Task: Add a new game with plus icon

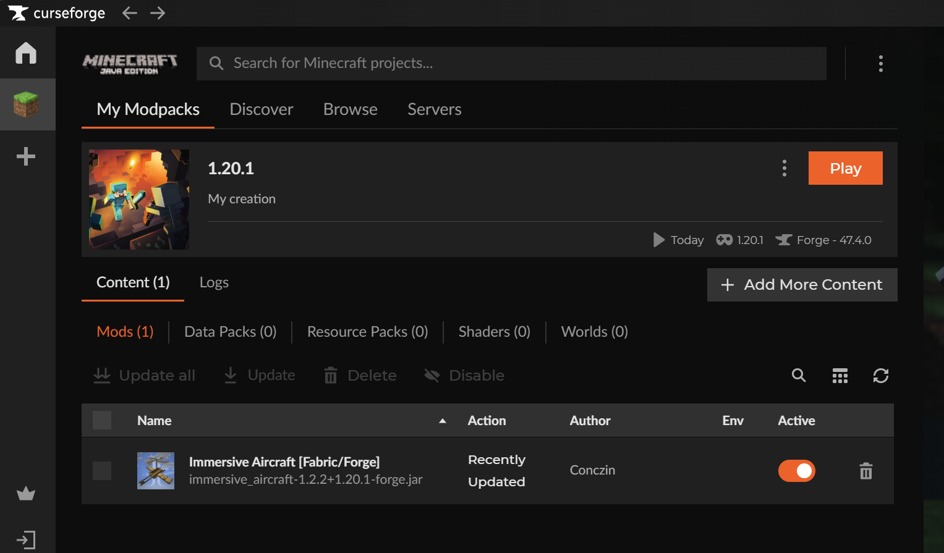Action: coord(26,156)
